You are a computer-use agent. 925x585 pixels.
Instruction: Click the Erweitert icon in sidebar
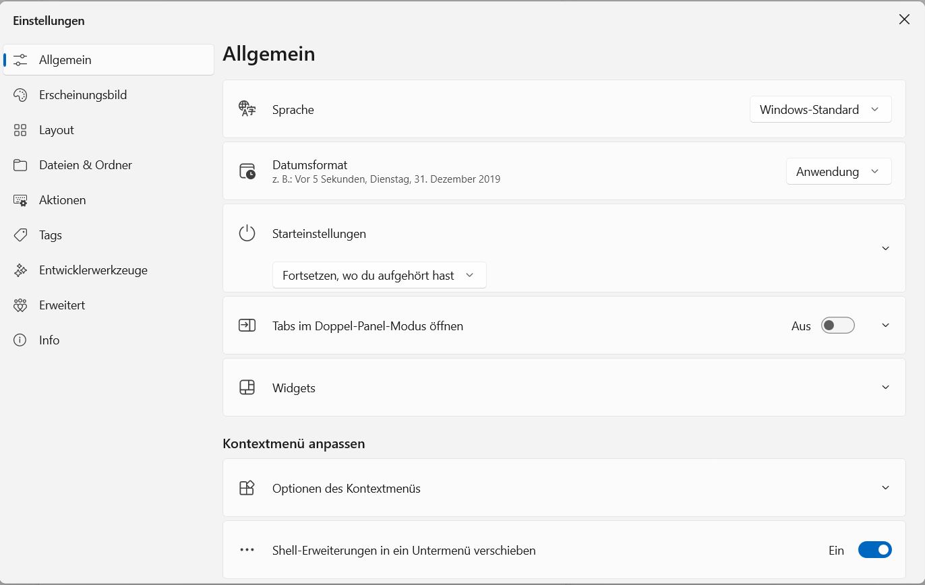pyautogui.click(x=20, y=305)
